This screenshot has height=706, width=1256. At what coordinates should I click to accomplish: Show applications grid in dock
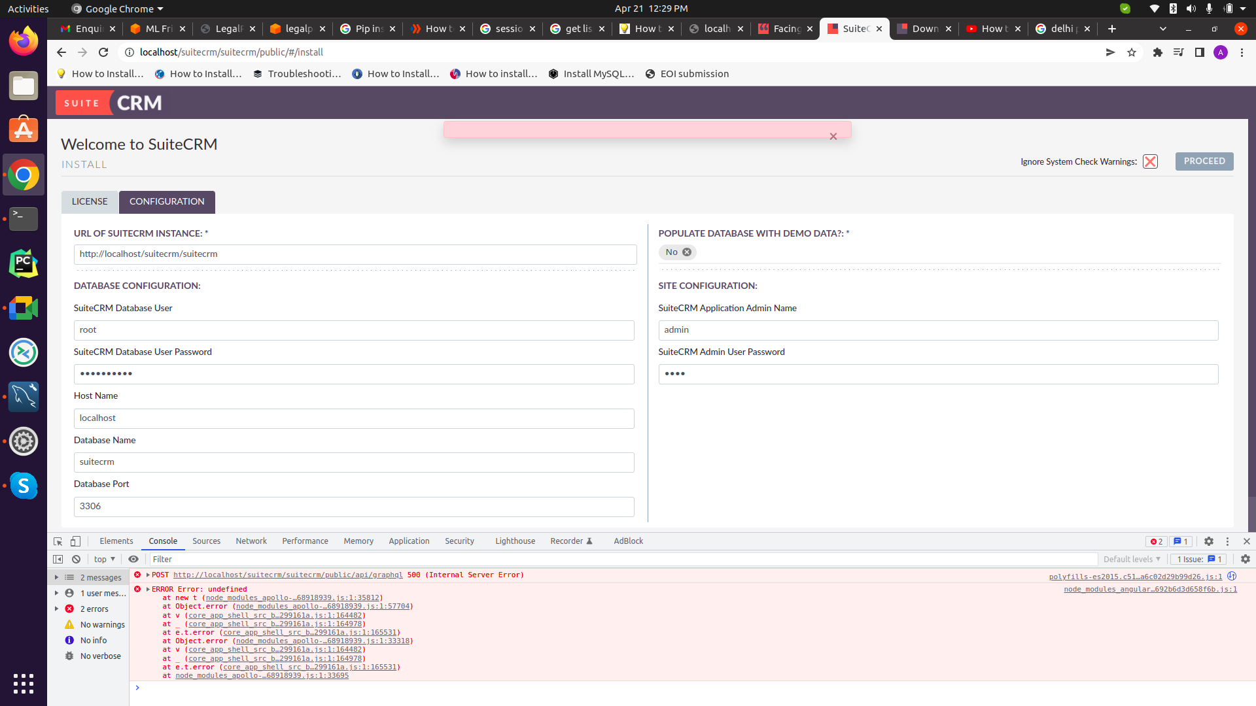pyautogui.click(x=24, y=684)
